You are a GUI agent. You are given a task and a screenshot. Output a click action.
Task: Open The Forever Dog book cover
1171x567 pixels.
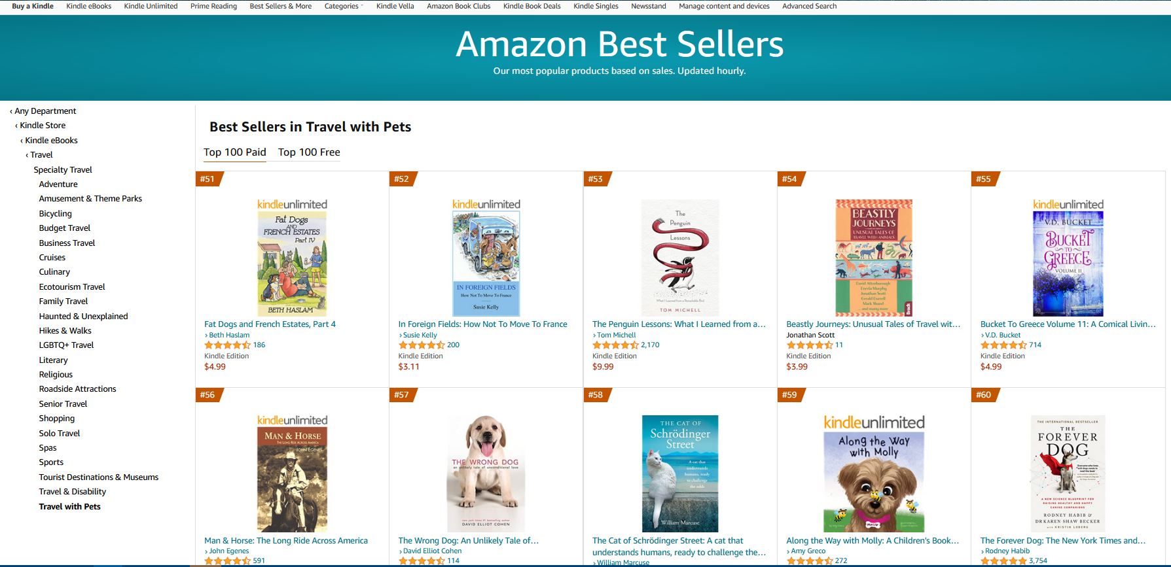point(1068,474)
